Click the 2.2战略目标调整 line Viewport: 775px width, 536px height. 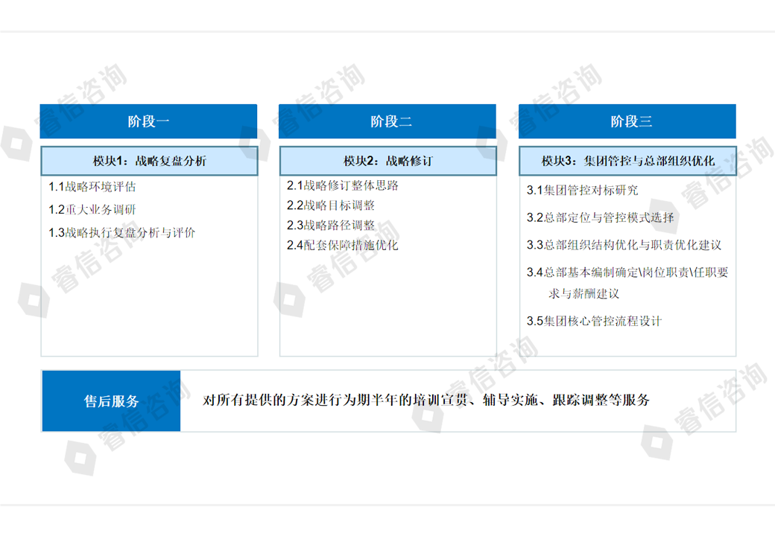[331, 205]
